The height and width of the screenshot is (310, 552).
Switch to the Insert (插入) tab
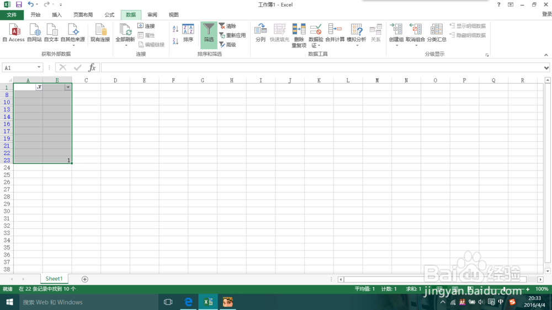click(57, 15)
